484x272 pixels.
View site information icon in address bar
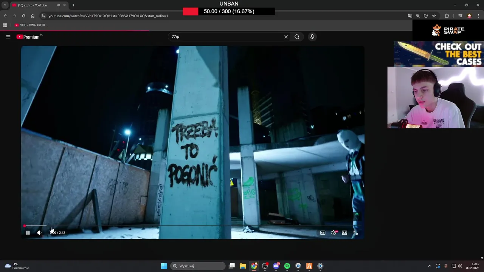(x=43, y=16)
